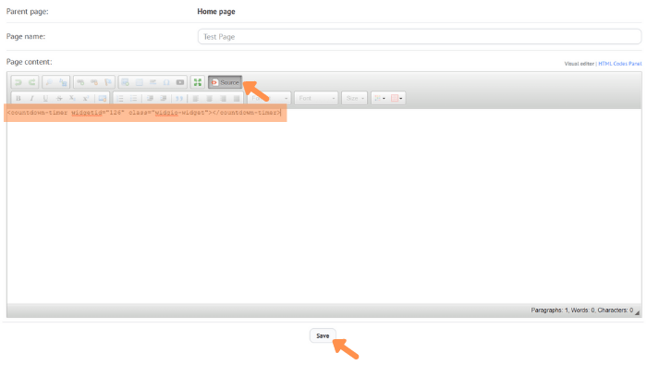Toggle italic formatting

[31, 98]
